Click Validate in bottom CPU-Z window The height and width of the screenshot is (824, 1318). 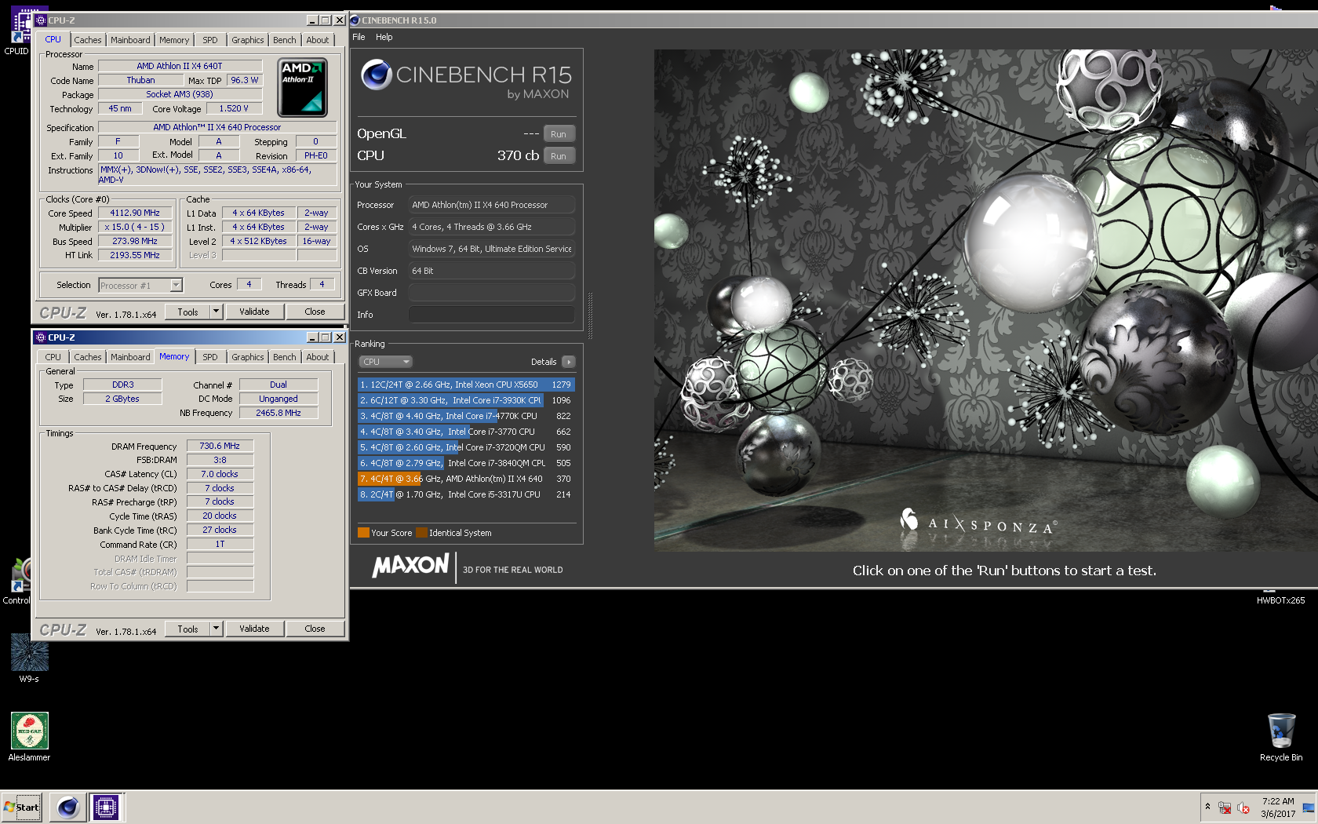[x=254, y=629]
